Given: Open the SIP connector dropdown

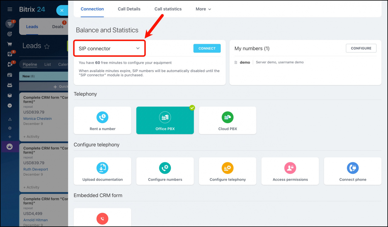Looking at the screenshot, I should pos(109,48).
